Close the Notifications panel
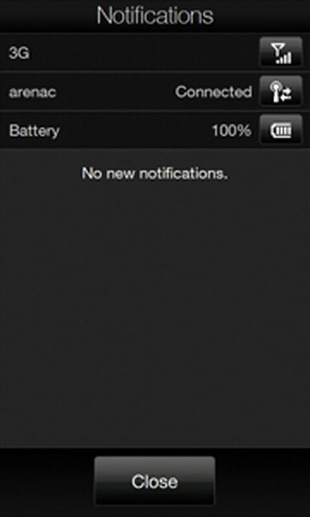 tap(155, 481)
